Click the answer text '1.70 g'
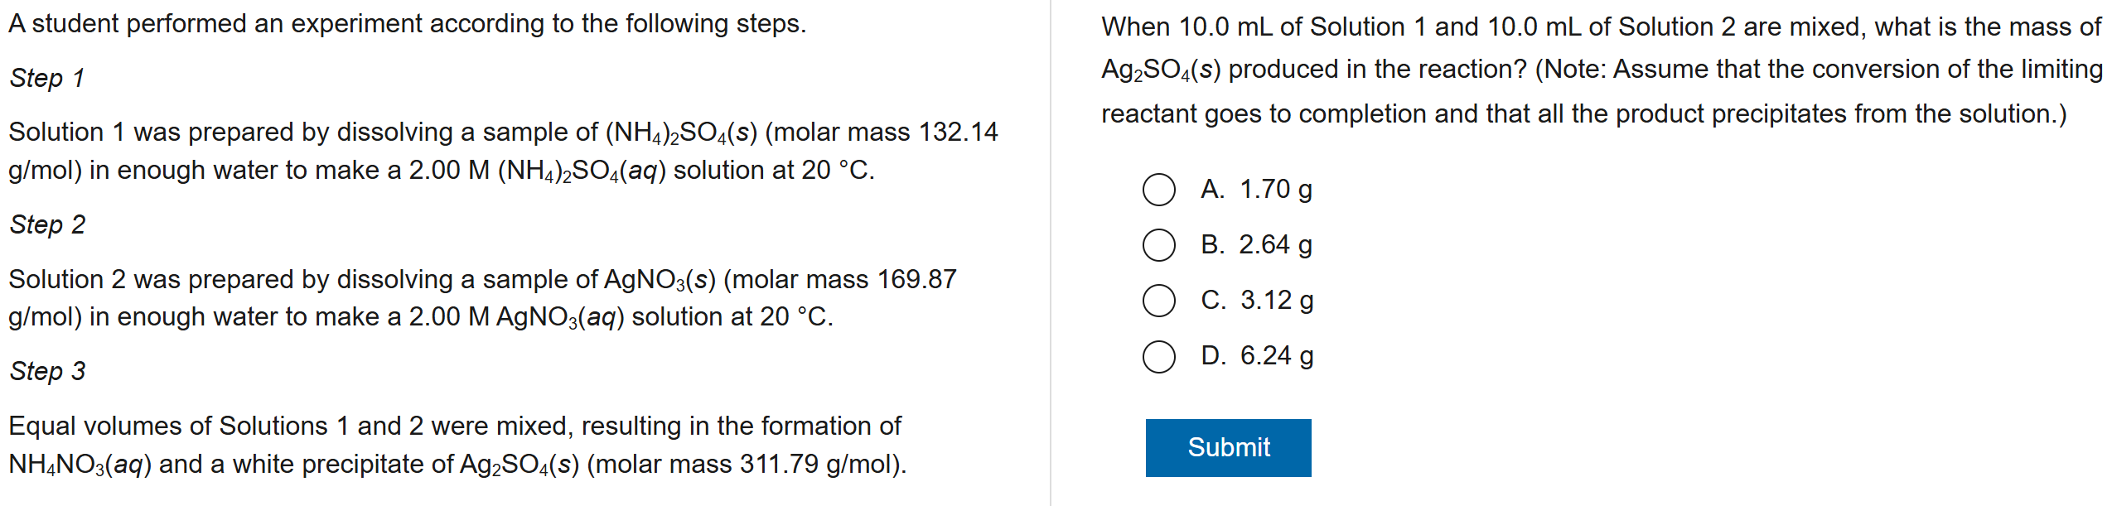 pos(1276,190)
